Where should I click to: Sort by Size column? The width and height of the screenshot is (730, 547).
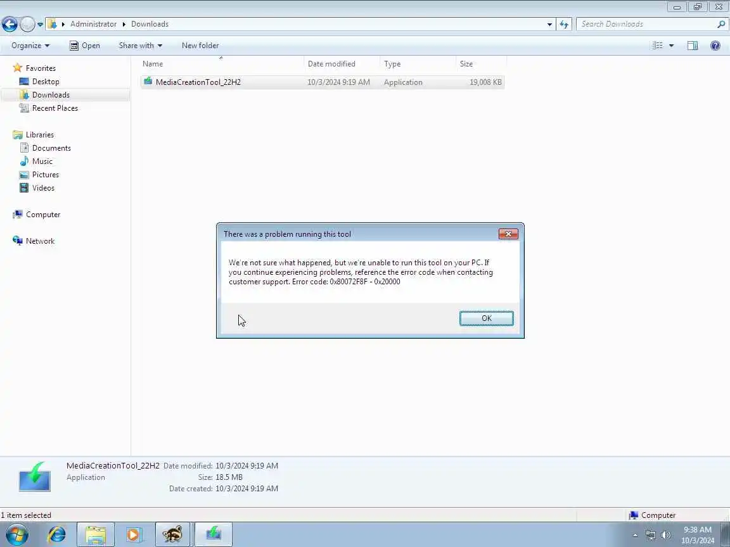(481, 64)
